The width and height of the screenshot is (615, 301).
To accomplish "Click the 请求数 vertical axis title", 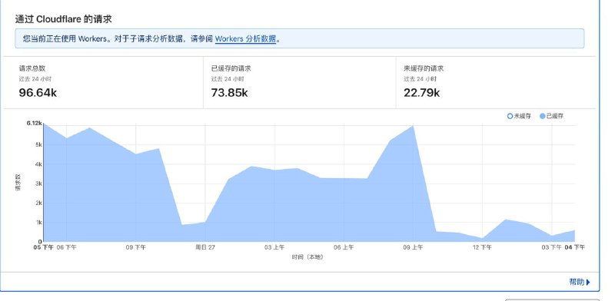I will point(18,183).
